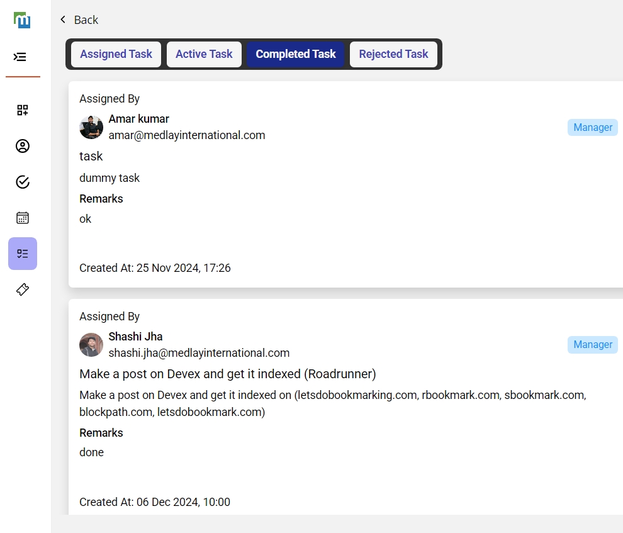Screen dimensions: 623x533
Task: Click Amar kumar's profile avatar
Action: pos(91,127)
